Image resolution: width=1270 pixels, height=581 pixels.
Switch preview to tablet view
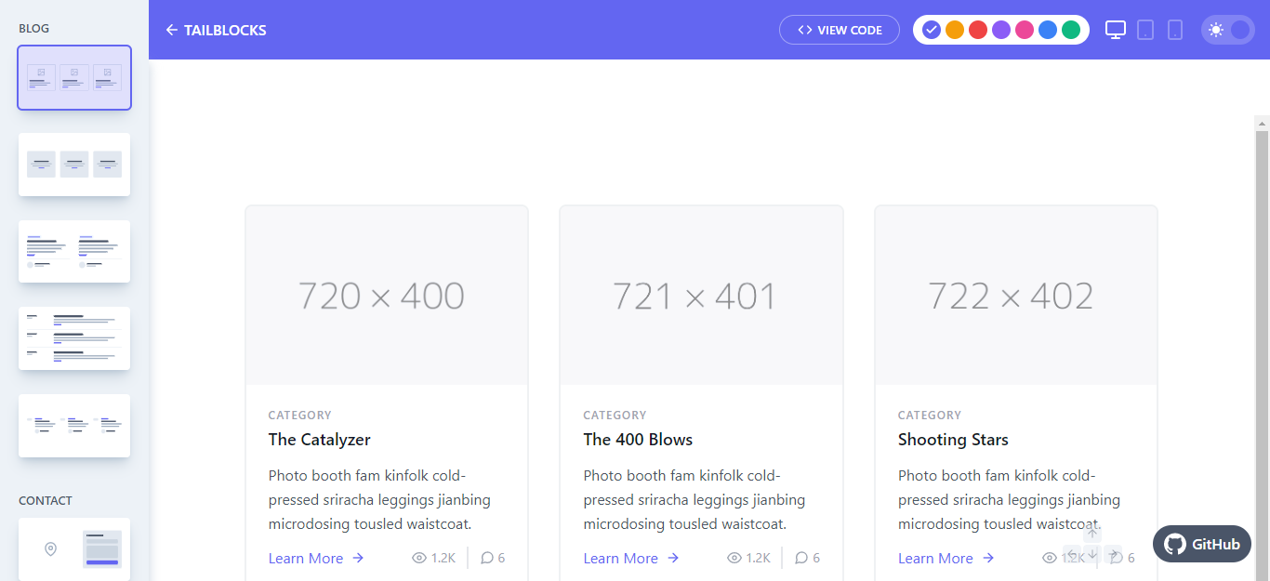(x=1144, y=30)
